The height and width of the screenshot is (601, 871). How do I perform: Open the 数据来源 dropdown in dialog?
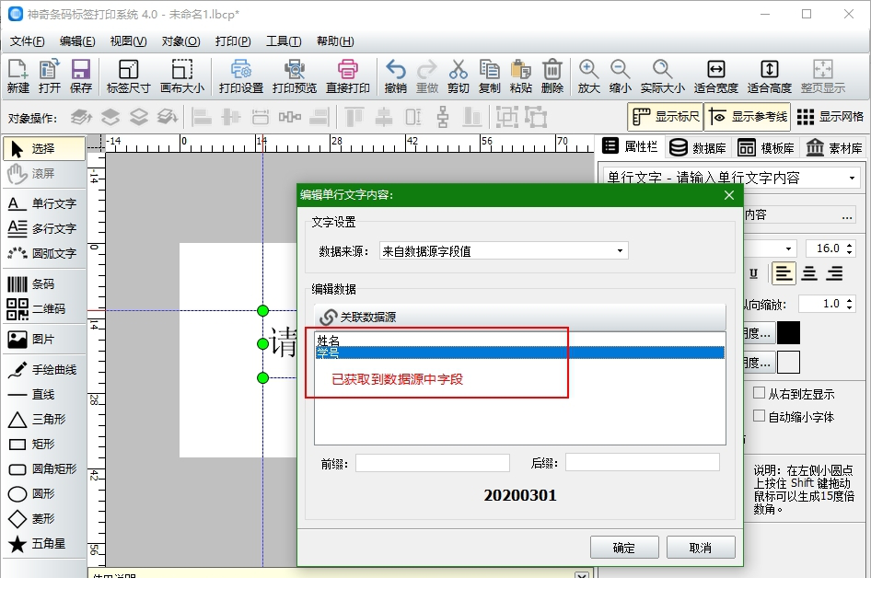(621, 249)
